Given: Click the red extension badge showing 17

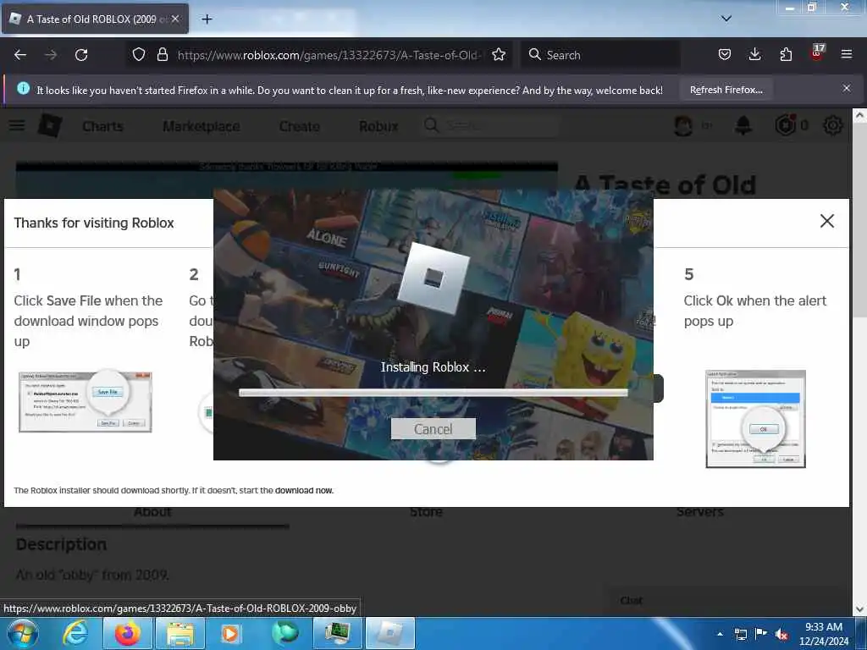Looking at the screenshot, I should (817, 52).
